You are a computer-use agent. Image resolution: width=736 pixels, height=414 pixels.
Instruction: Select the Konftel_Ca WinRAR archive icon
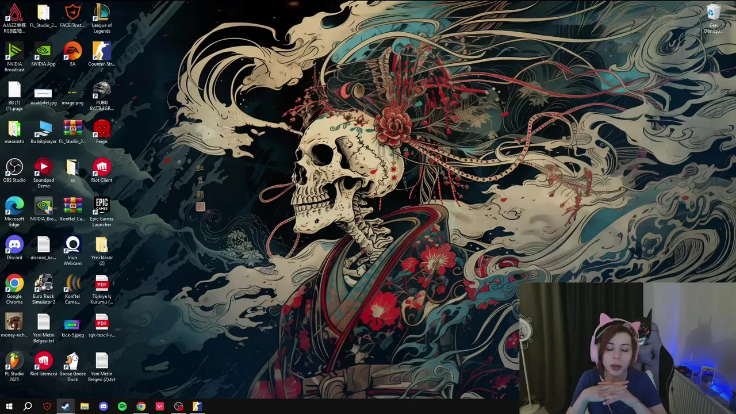point(72,209)
